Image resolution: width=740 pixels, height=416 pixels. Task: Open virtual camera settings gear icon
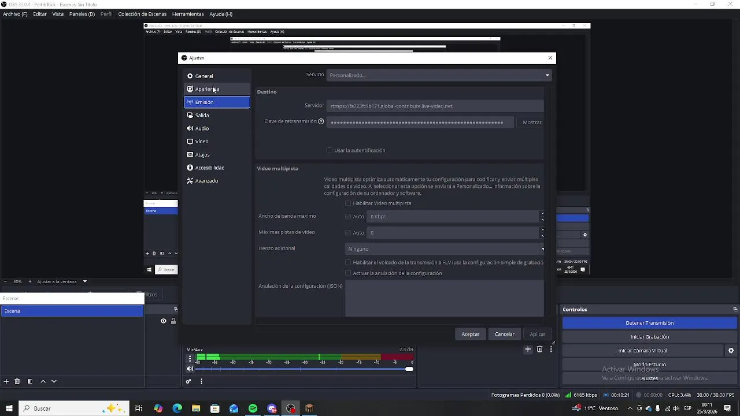(x=731, y=351)
